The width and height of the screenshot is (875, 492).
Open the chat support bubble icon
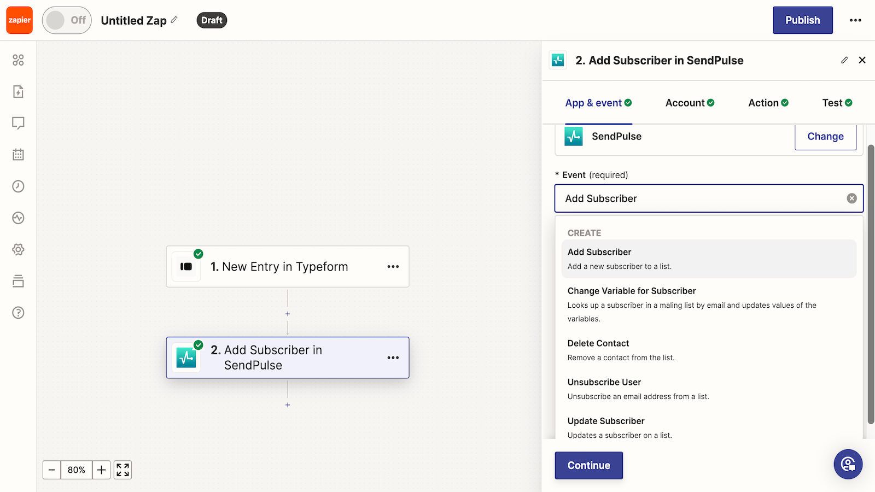[848, 464]
